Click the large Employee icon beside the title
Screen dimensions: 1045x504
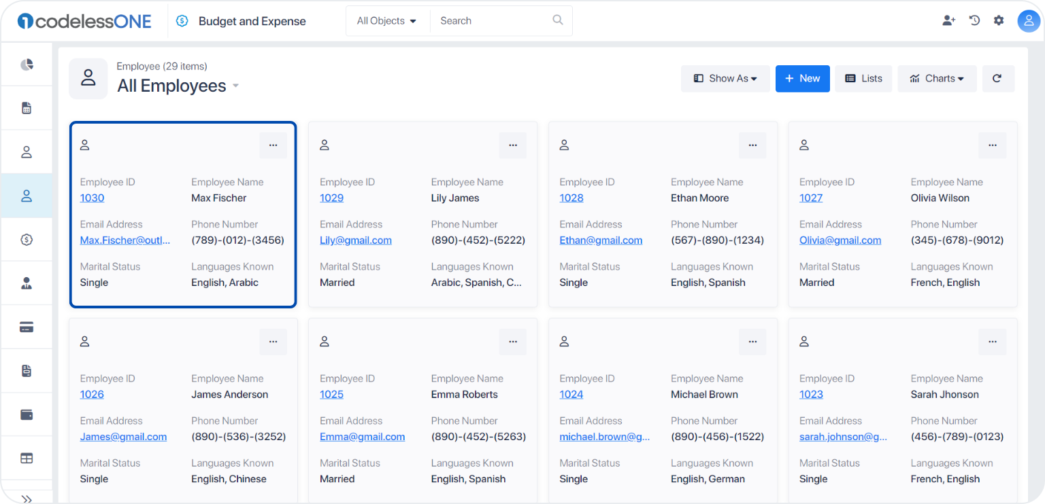tap(88, 78)
